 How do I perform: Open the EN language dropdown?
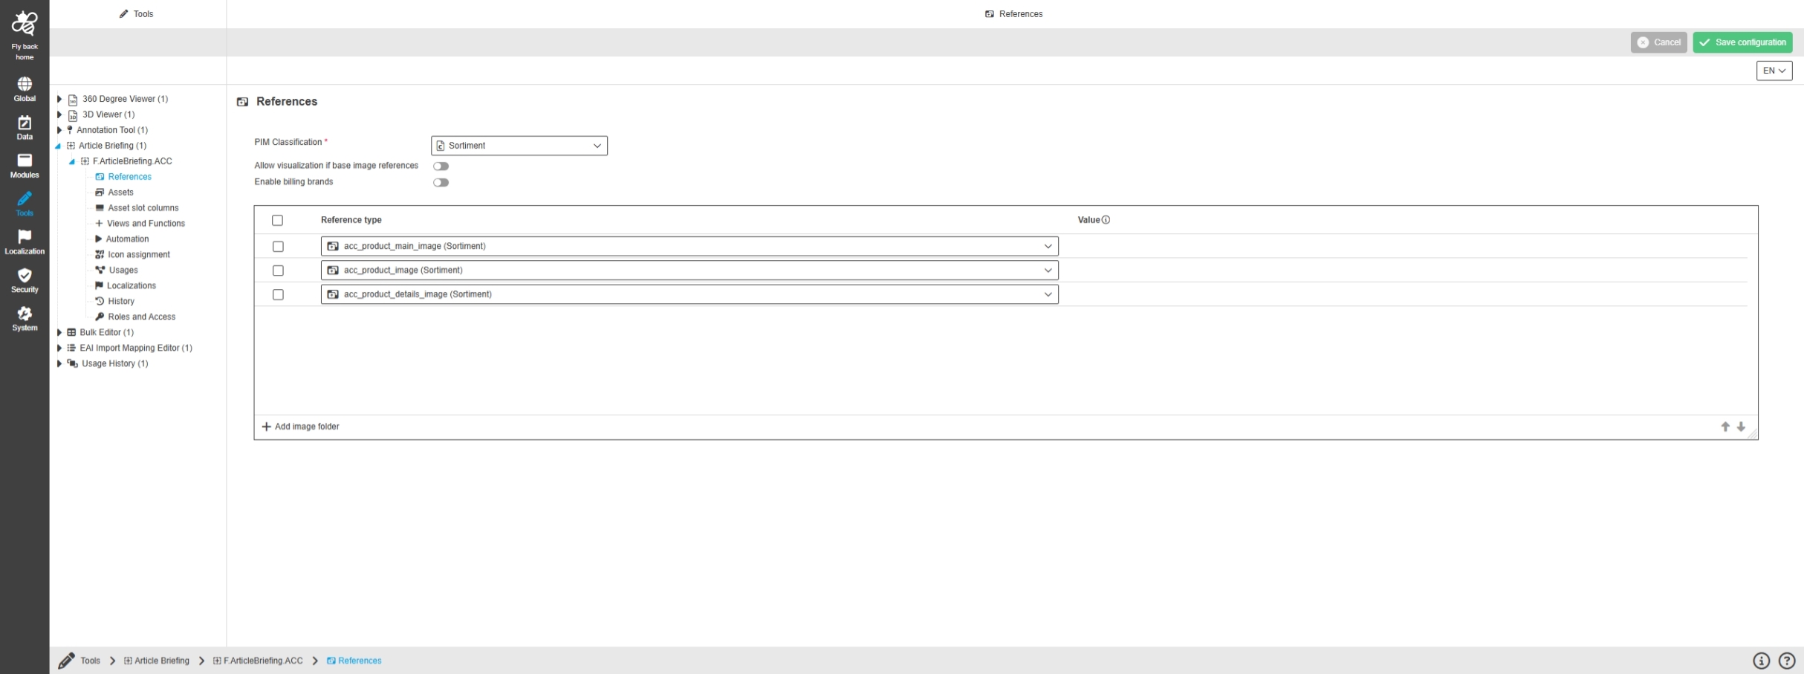click(1774, 71)
